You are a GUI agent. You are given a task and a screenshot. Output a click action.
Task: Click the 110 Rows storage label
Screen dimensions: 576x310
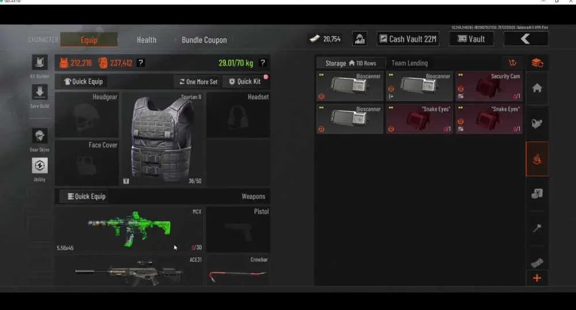[x=366, y=63]
